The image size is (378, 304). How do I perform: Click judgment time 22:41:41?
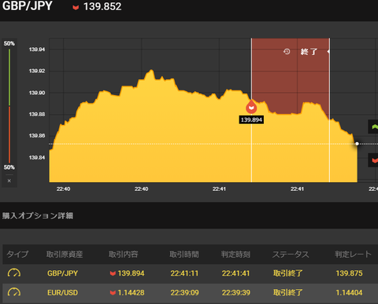tap(235, 273)
